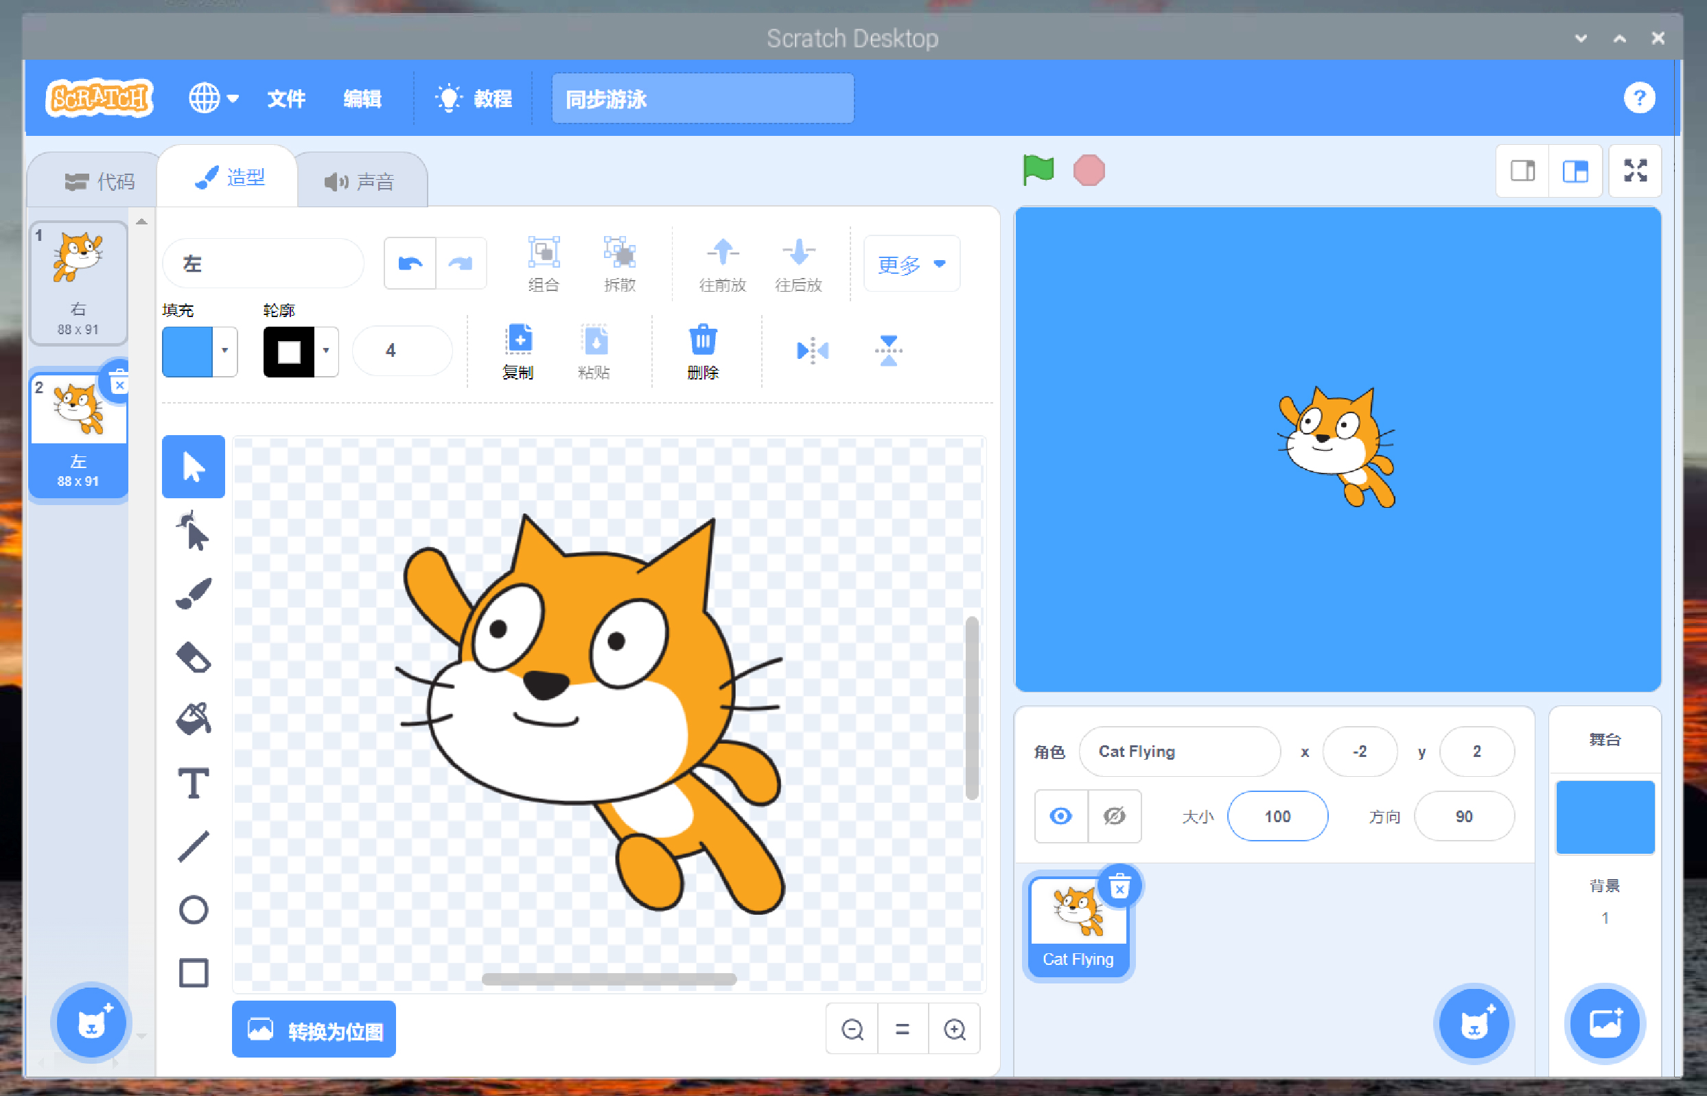
Task: Zoom in on the paint canvas
Action: [954, 1029]
